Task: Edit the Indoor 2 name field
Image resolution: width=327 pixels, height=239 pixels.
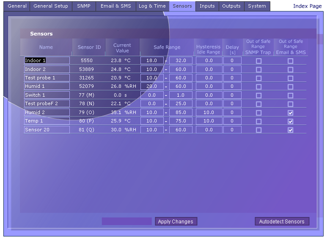Action: pyautogui.click(x=47, y=69)
